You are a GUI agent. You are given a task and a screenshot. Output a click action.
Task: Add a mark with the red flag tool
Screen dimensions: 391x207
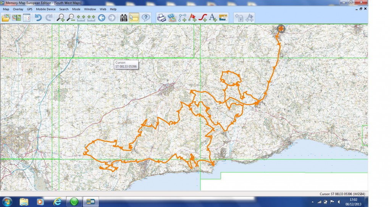click(x=193, y=18)
